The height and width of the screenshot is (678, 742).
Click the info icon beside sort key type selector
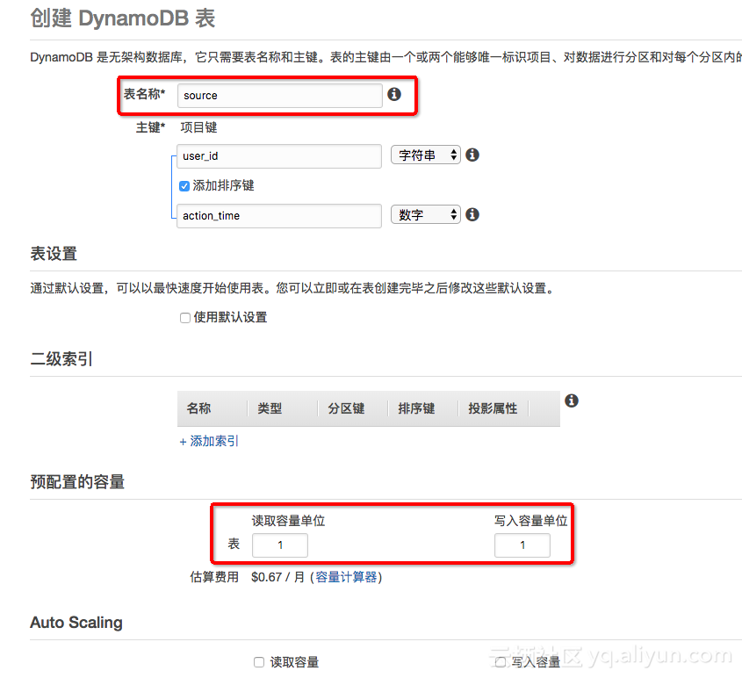(472, 214)
